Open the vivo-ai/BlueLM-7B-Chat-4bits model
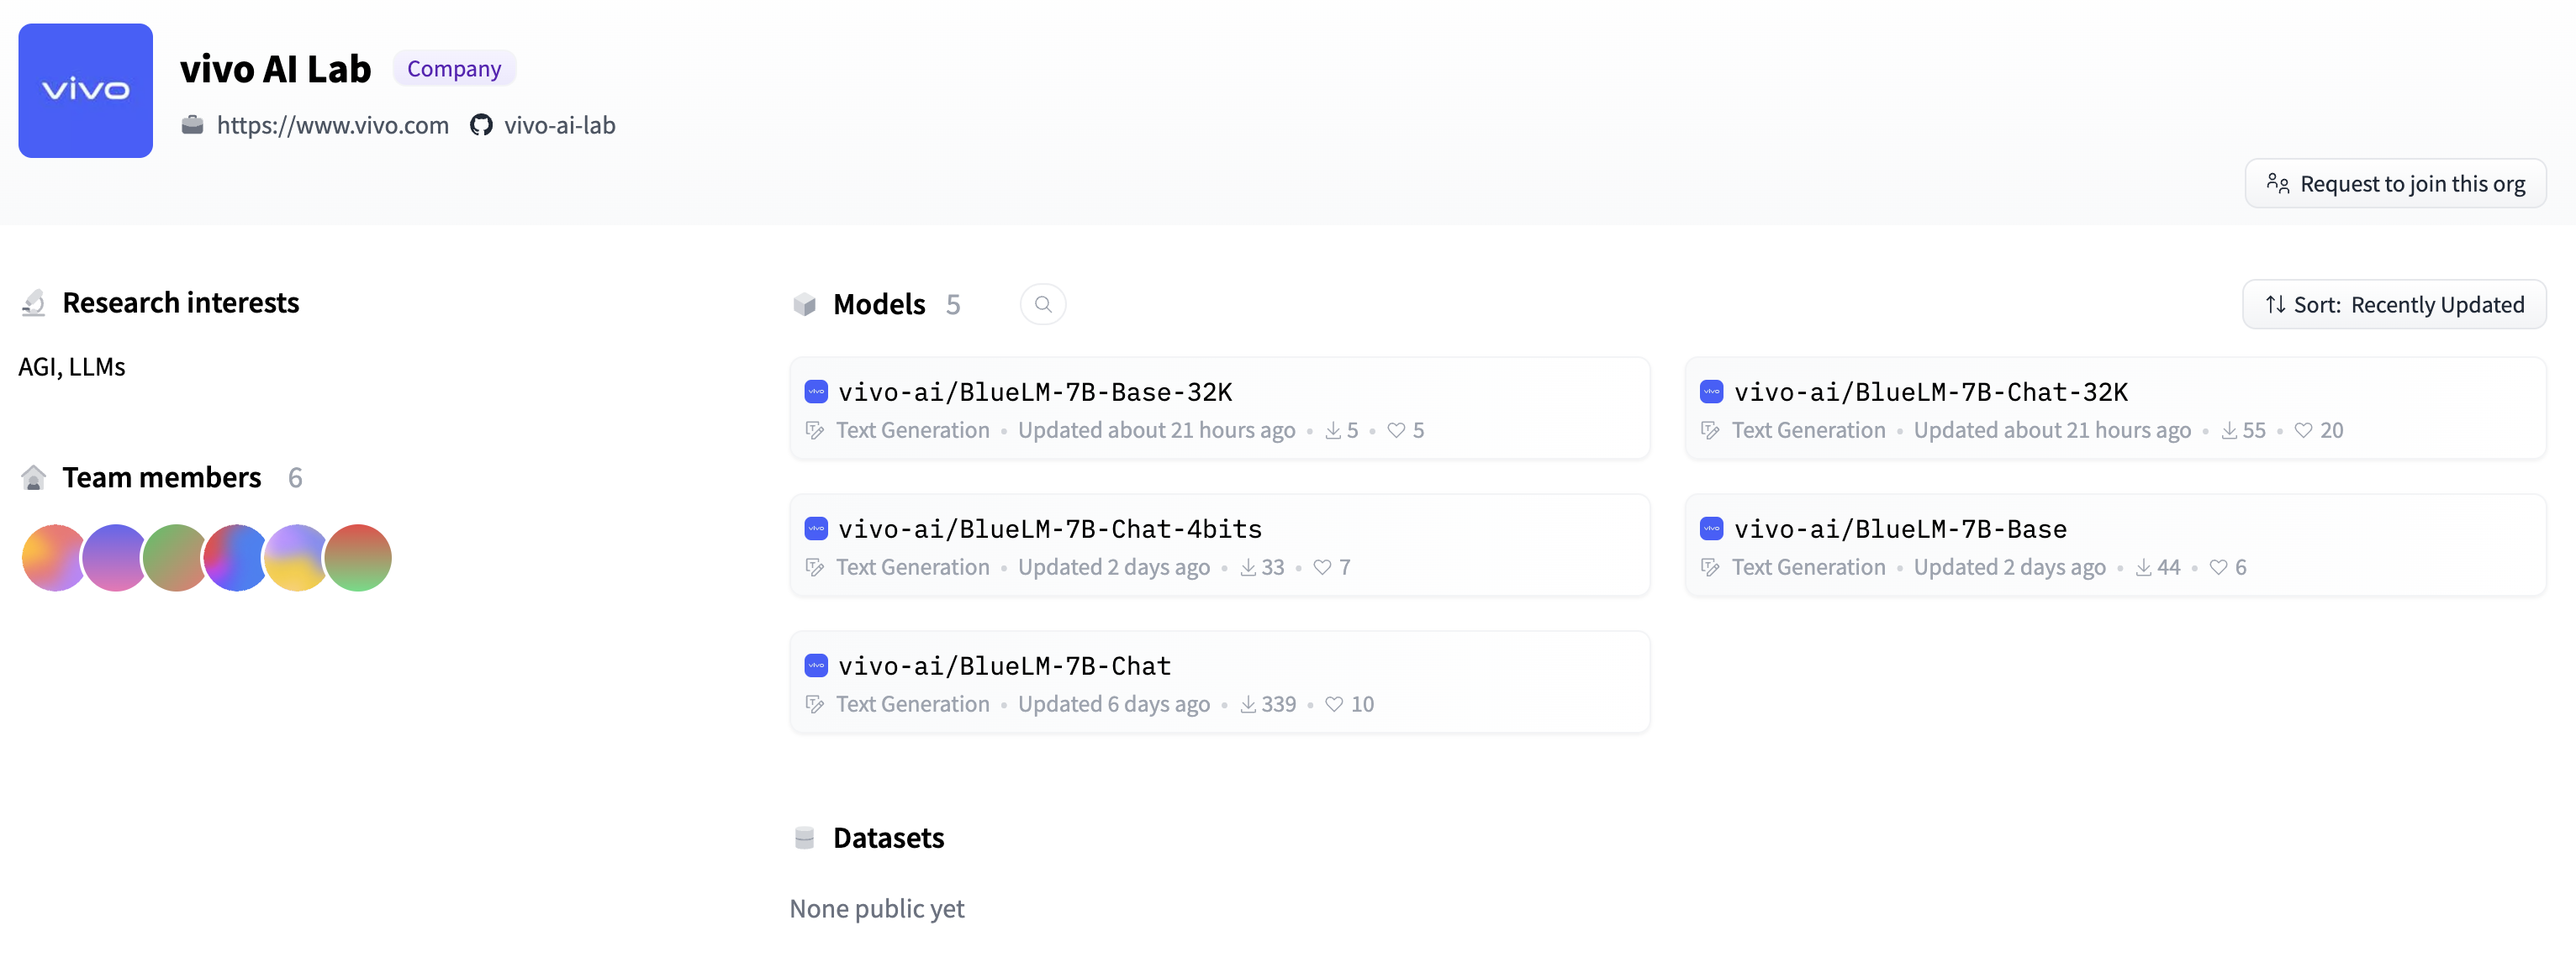The height and width of the screenshot is (973, 2576). pyautogui.click(x=1049, y=529)
